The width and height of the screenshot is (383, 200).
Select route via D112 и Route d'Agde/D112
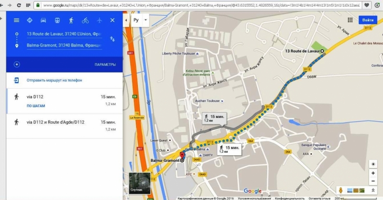click(65, 126)
